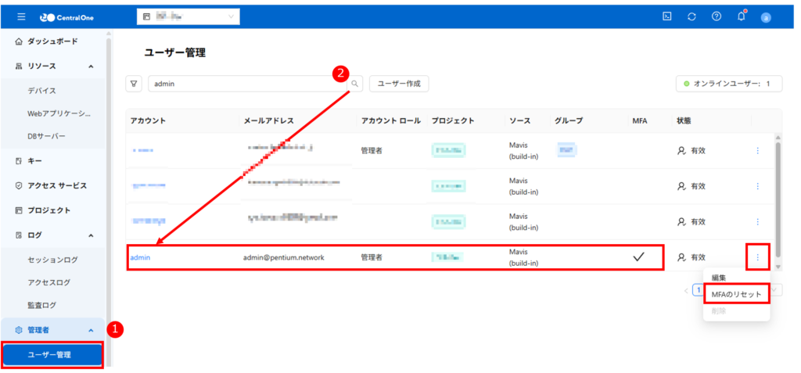Open the admin account link
This screenshot has width=801, height=373.
(x=140, y=257)
